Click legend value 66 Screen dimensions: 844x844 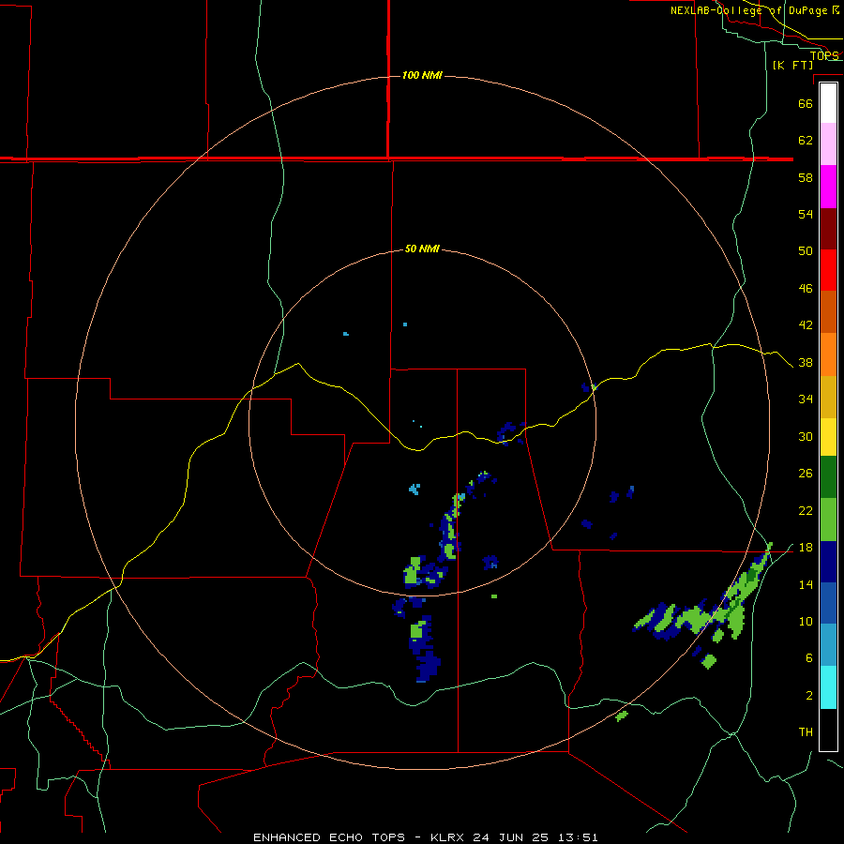[x=806, y=103]
